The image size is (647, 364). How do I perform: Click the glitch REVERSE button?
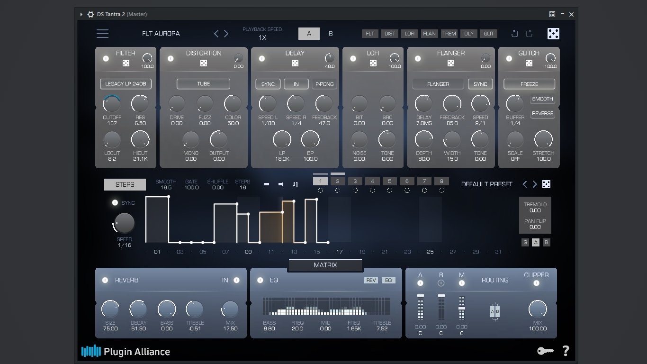point(542,114)
